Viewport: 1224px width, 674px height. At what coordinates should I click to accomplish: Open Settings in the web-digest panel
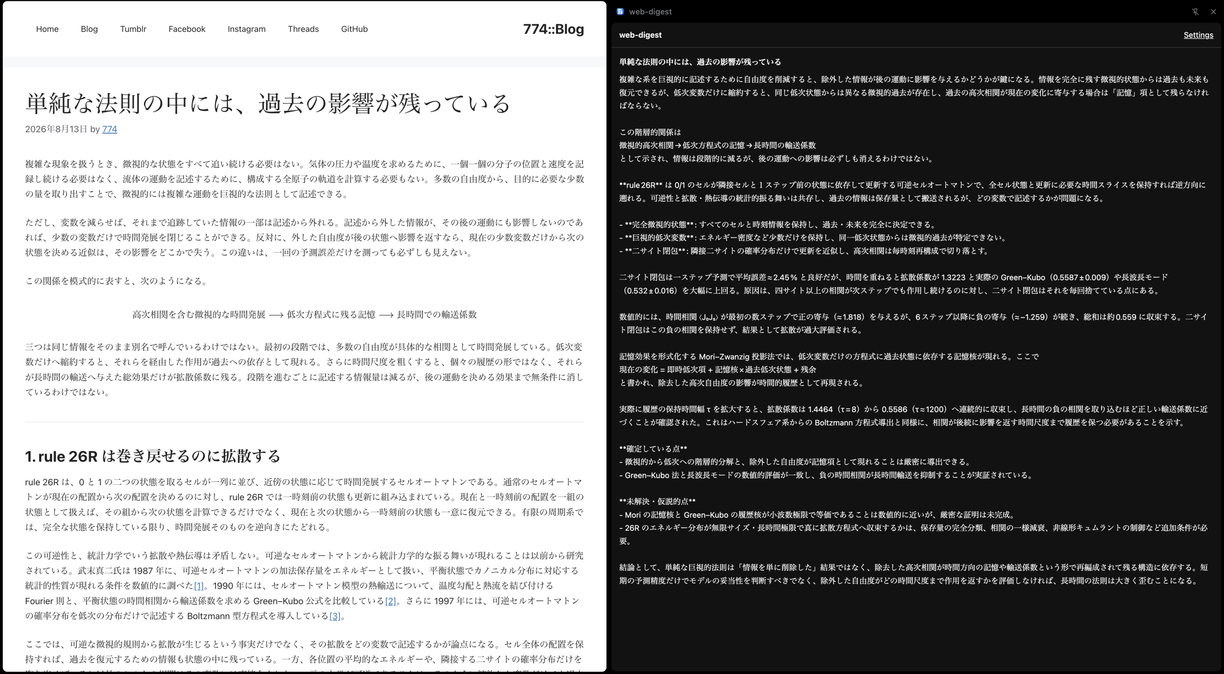(1198, 35)
